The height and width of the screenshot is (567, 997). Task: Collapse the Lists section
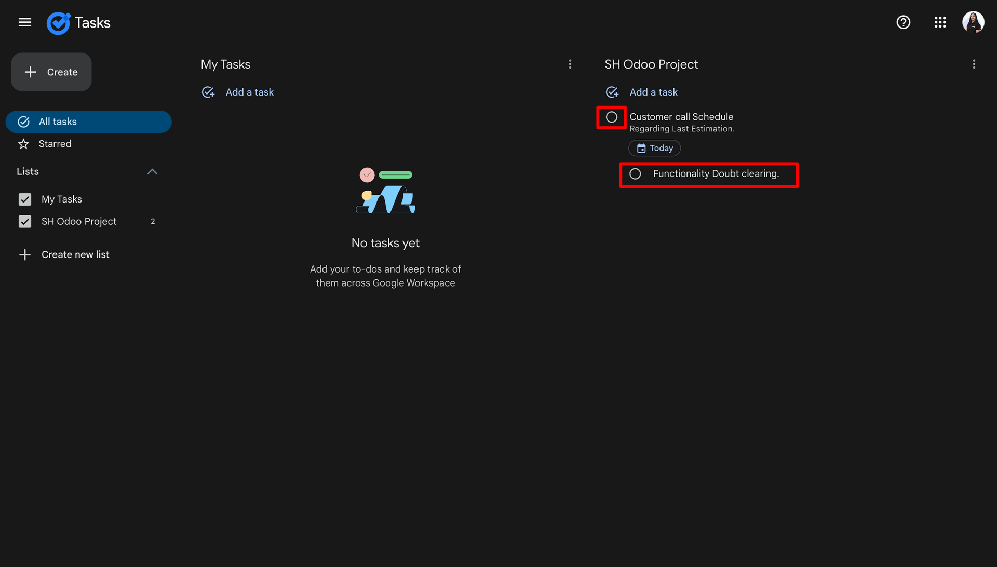152,172
